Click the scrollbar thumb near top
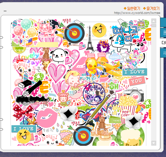This screenshot has width=166, height=157. coord(154,25)
